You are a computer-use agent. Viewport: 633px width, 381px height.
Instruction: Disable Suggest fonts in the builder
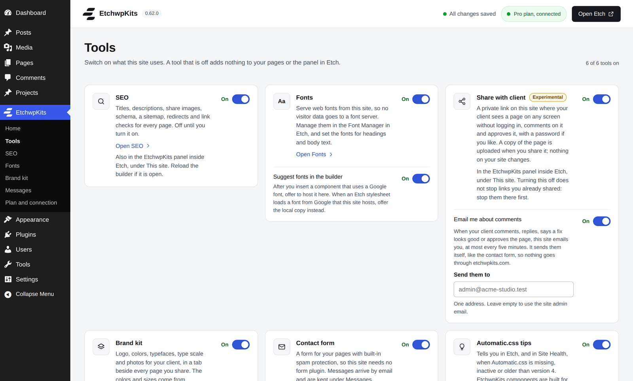click(x=421, y=179)
